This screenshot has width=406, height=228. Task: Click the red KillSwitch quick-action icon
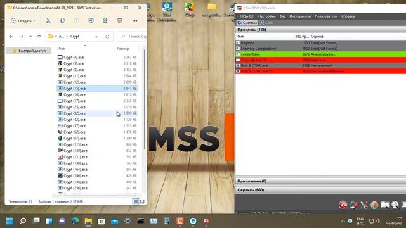(343, 205)
